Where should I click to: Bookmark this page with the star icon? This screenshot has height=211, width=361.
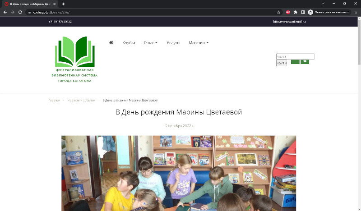tap(278, 12)
